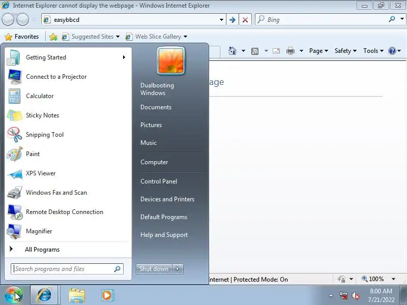Viewport: 407px width, 305px height.
Task: Show hidden tray icons arrow
Action: pyautogui.click(x=331, y=295)
